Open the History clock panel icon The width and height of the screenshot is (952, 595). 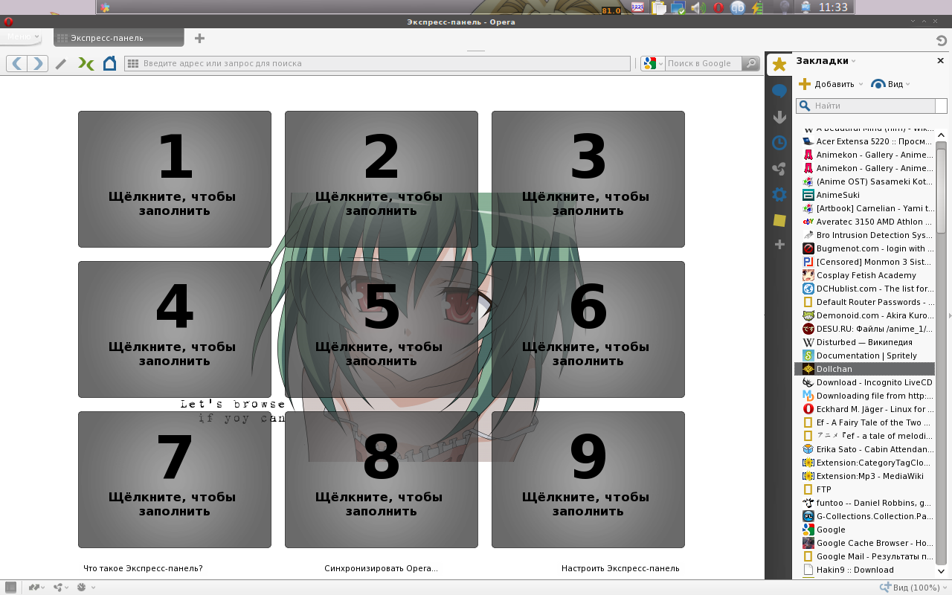[779, 143]
